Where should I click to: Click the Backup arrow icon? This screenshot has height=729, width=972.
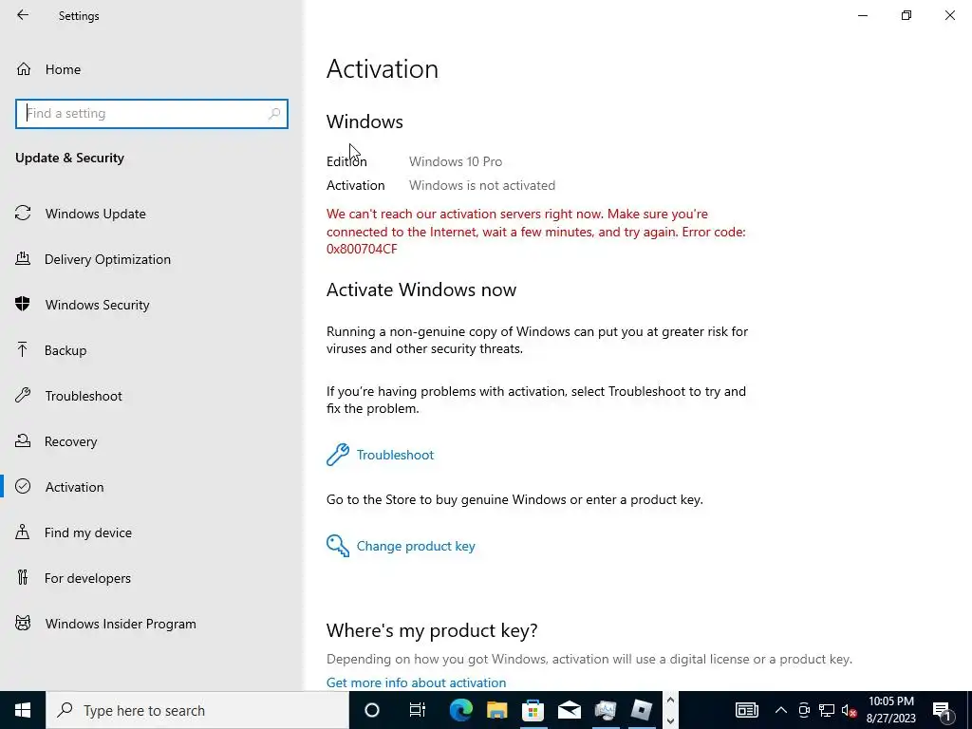click(x=23, y=350)
